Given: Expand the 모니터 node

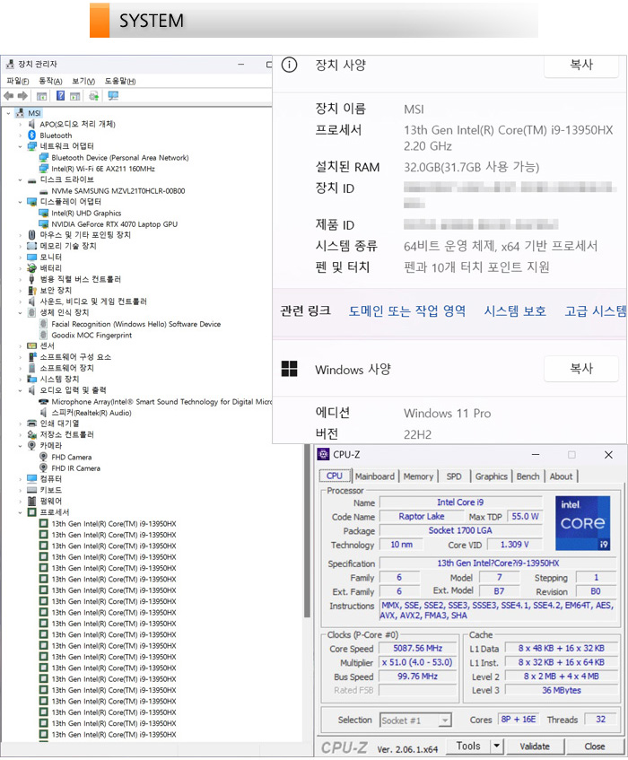Looking at the screenshot, I should click(20, 257).
